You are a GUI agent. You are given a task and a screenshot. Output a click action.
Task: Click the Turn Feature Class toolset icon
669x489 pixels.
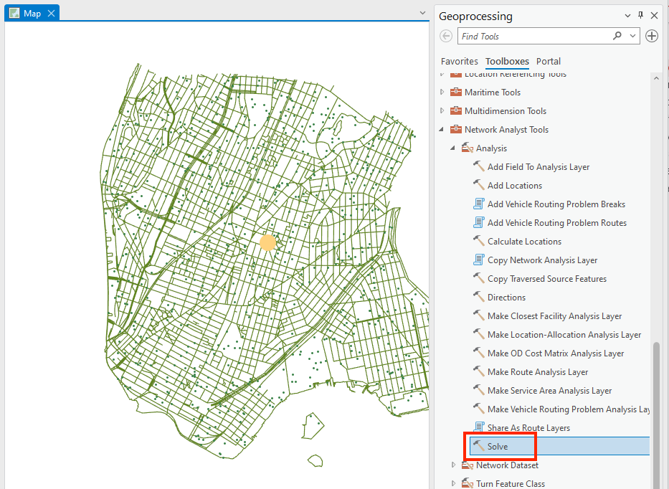(468, 483)
